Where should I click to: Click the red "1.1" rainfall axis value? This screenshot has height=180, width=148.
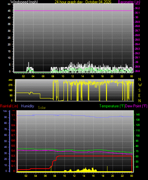[x=13, y=115]
